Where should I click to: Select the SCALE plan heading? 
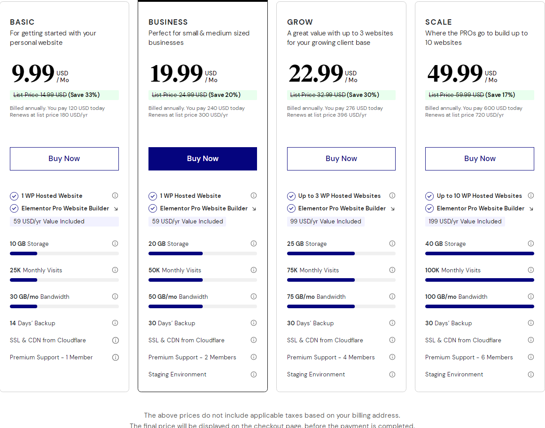coord(438,22)
